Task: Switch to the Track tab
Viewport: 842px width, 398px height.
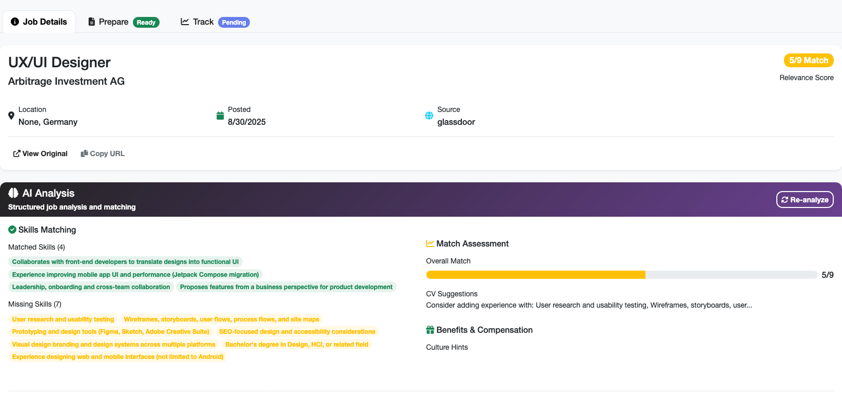Action: (214, 22)
